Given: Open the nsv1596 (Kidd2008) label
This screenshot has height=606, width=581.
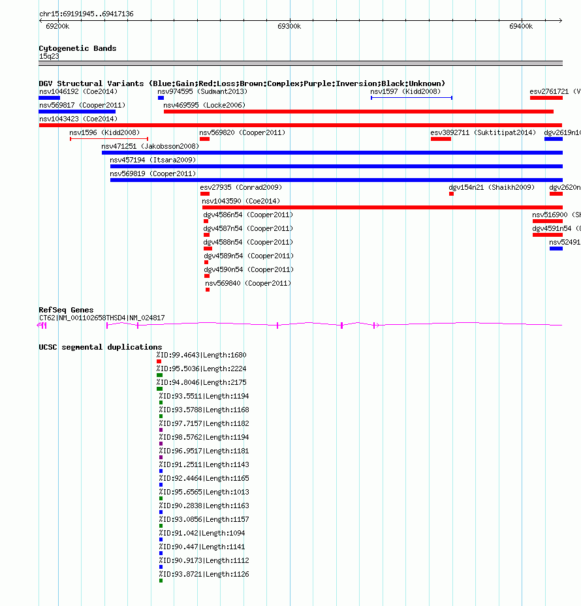Looking at the screenshot, I should click(x=104, y=132).
